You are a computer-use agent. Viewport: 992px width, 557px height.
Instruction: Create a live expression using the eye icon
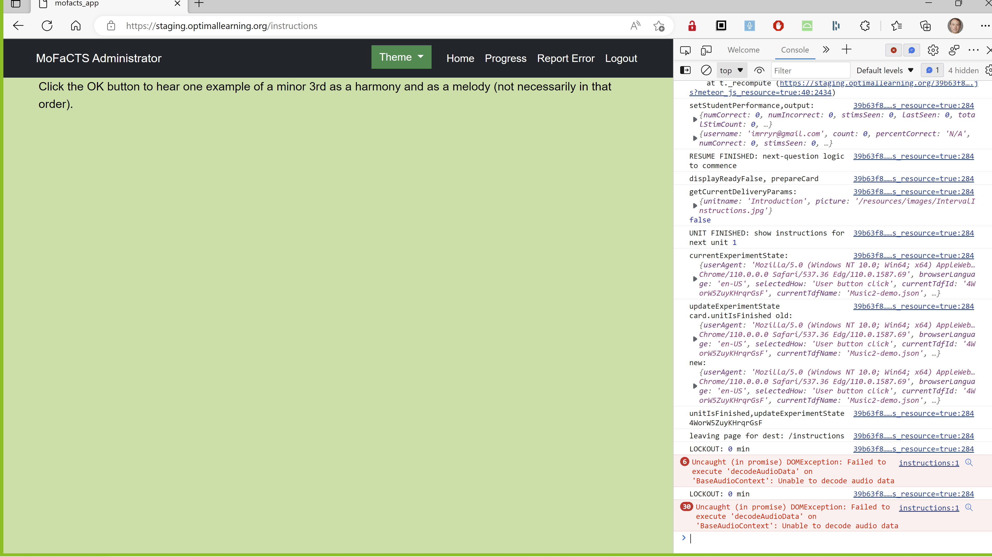[759, 70]
